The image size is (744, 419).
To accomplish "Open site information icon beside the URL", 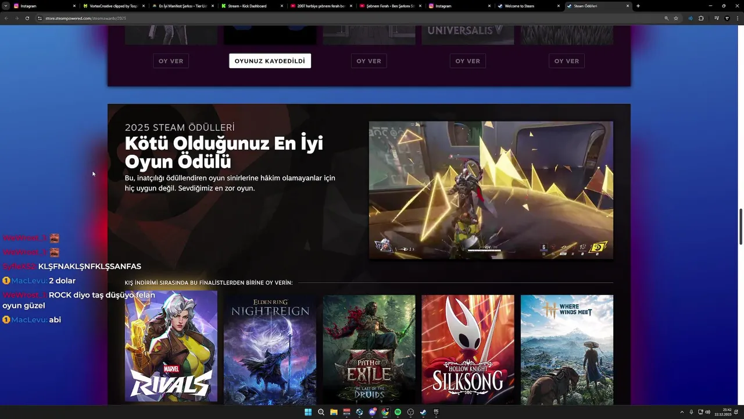I will (40, 18).
